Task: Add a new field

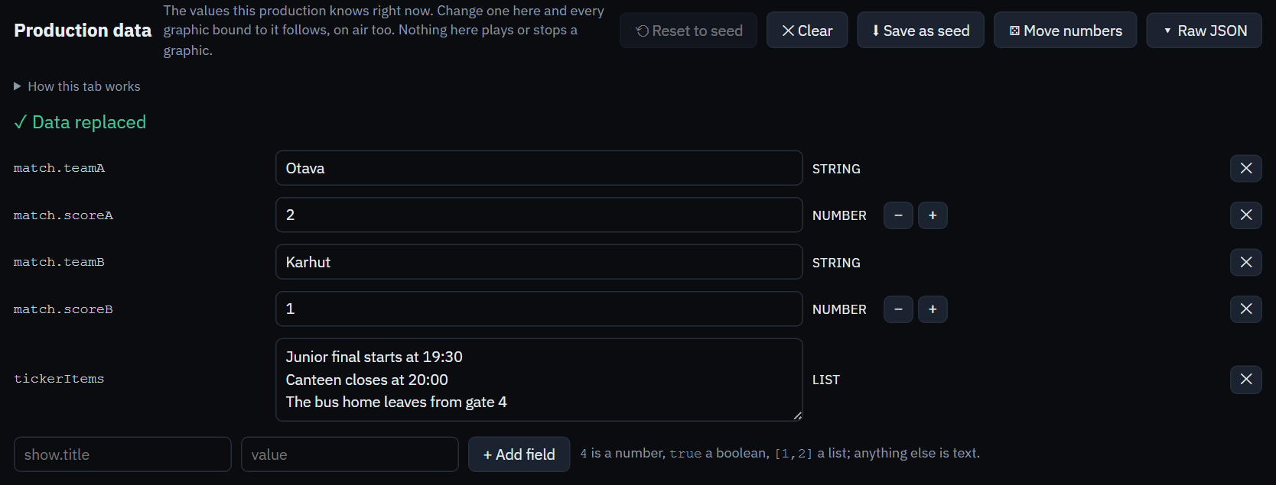Action: [519, 454]
